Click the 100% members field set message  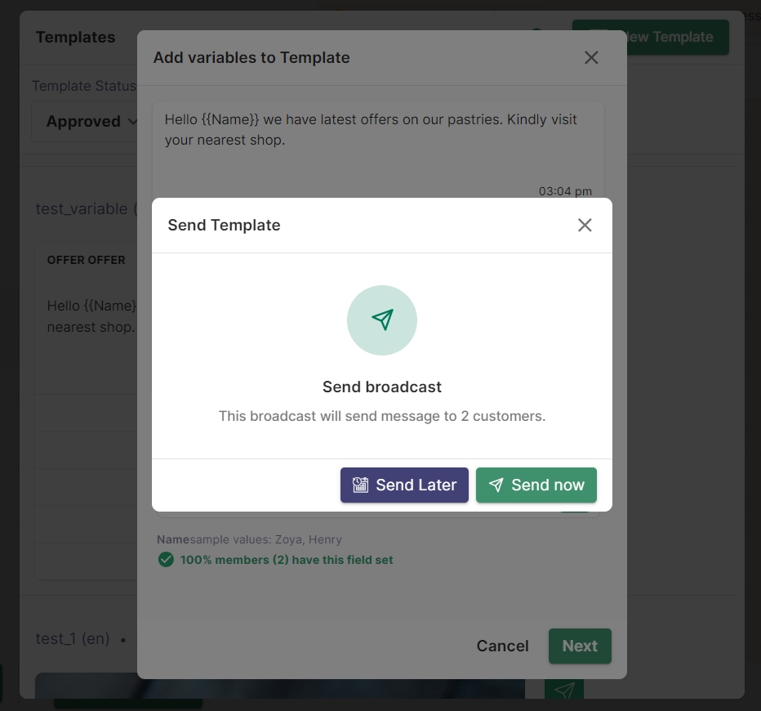(286, 560)
